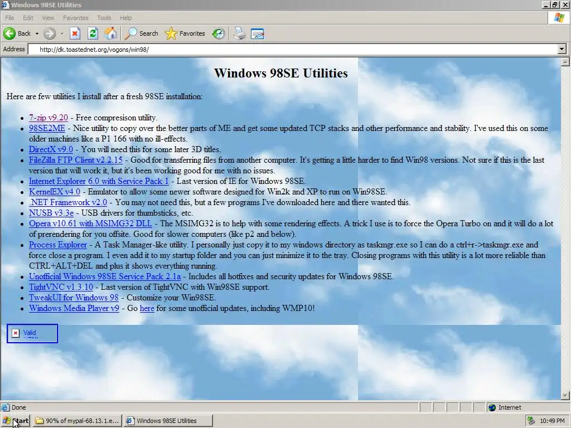
Task: Refresh the page with green arrows icon
Action: click(x=93, y=33)
